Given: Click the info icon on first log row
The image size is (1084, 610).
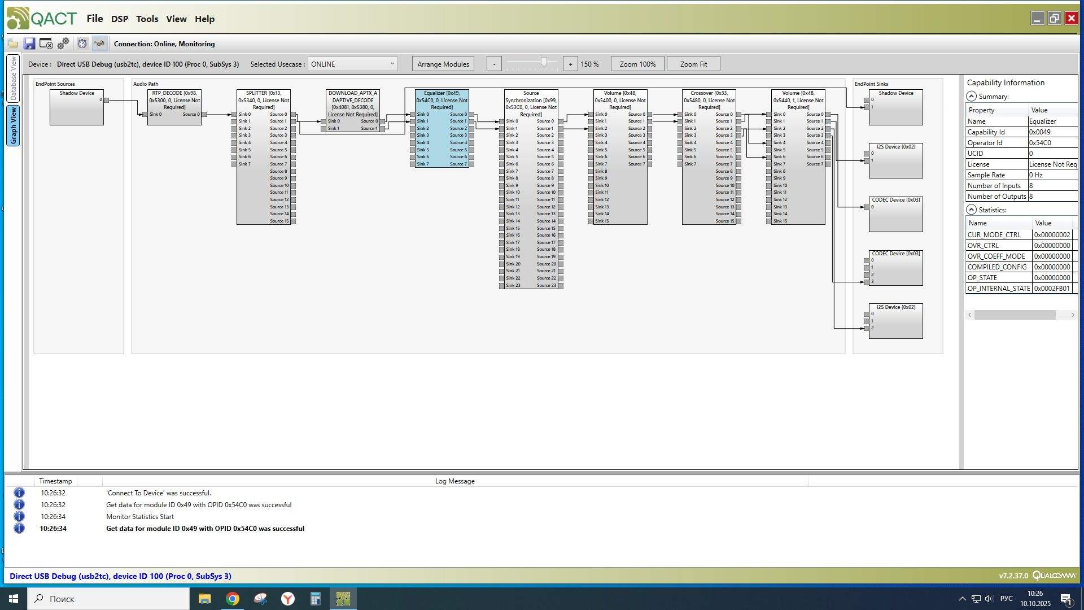Looking at the screenshot, I should pyautogui.click(x=19, y=493).
